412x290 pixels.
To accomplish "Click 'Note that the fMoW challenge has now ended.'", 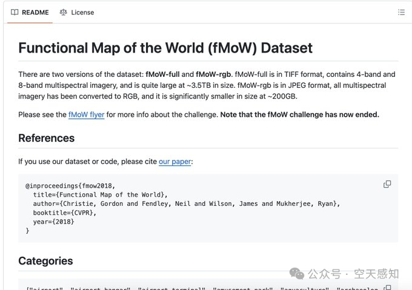I will pos(300,114).
